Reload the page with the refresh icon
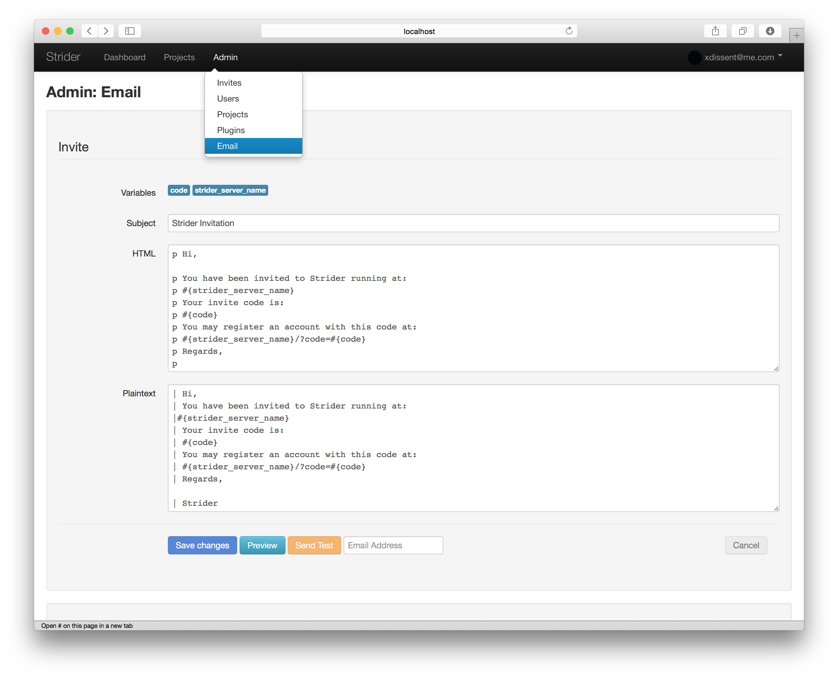 coord(569,31)
